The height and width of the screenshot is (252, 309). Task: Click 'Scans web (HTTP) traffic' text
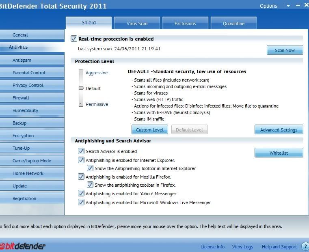(158, 99)
